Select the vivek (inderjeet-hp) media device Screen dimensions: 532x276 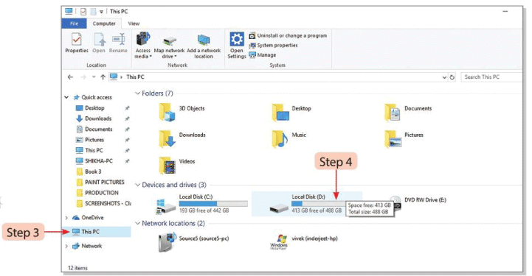tap(304, 242)
